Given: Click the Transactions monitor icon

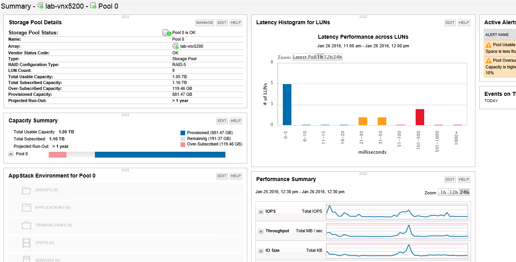Looking at the screenshot, I should click(27, 225).
